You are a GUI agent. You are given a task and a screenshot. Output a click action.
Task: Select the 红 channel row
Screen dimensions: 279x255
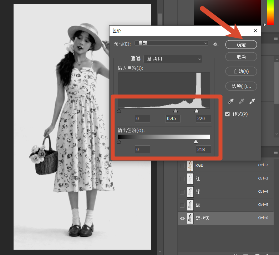pos(226,178)
